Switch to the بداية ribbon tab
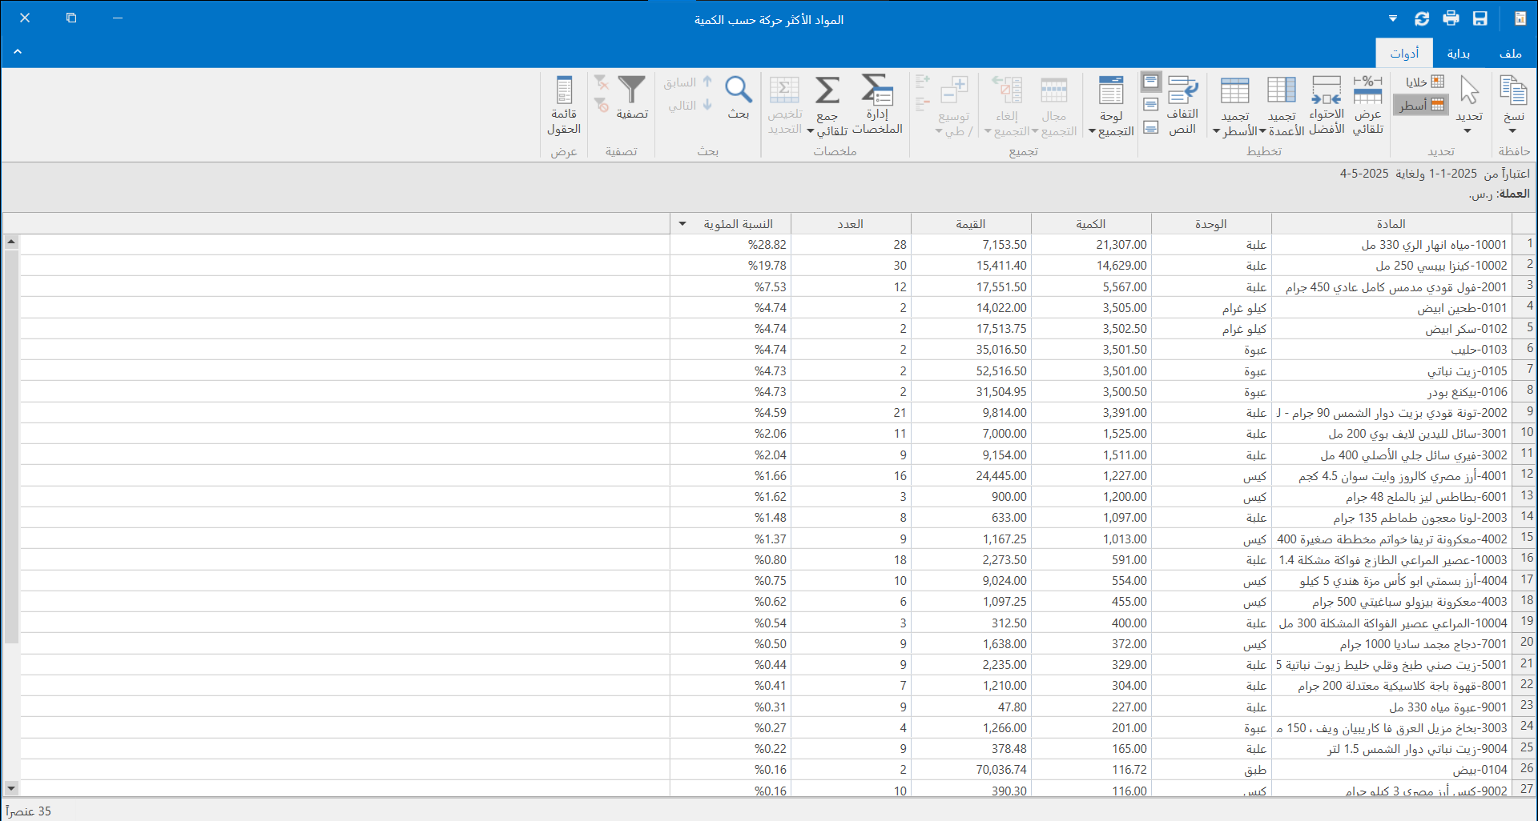The height and width of the screenshot is (821, 1538). 1458,54
